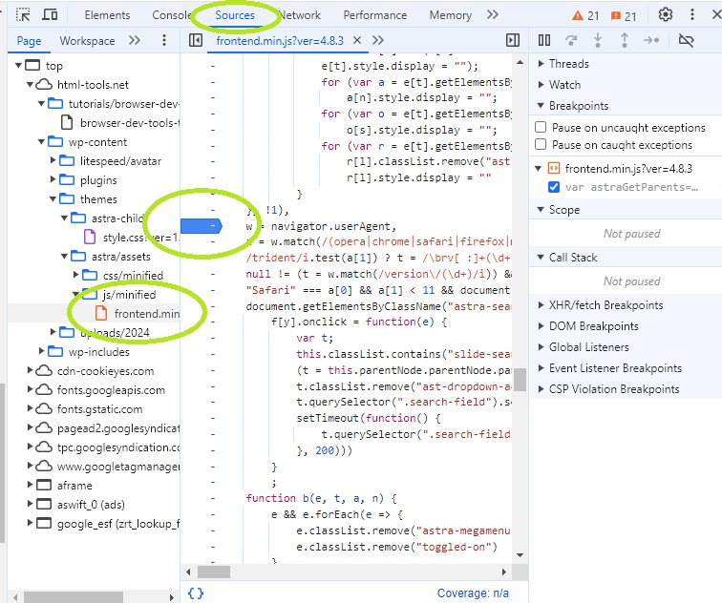Click Coverage: n/a status link
The image size is (722, 603).
[473, 593]
